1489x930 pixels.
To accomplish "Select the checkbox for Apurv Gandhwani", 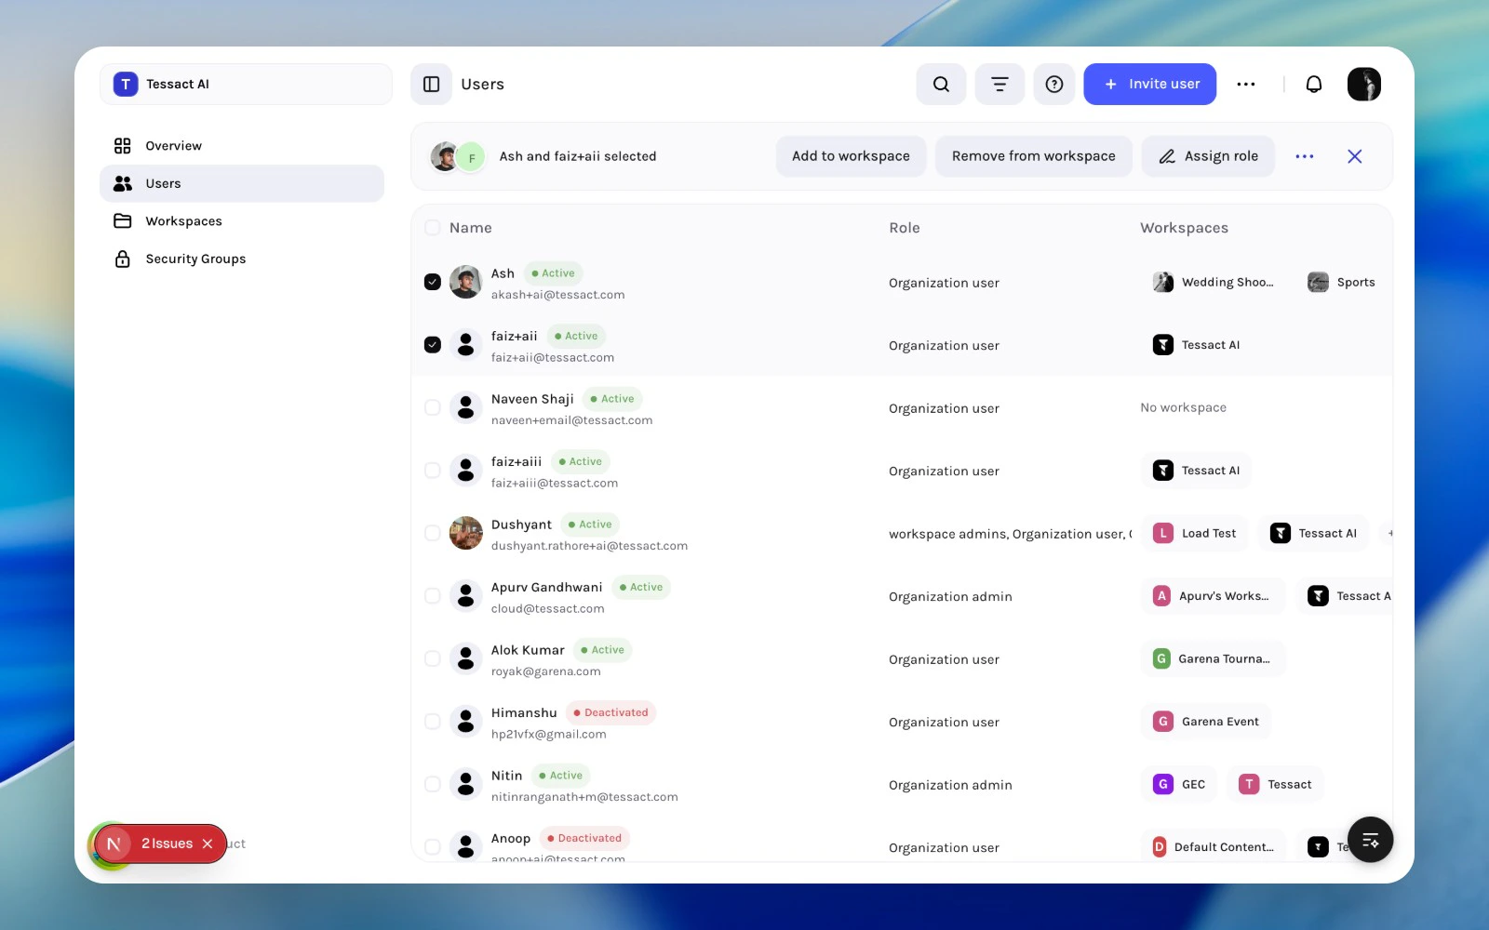I will (433, 596).
